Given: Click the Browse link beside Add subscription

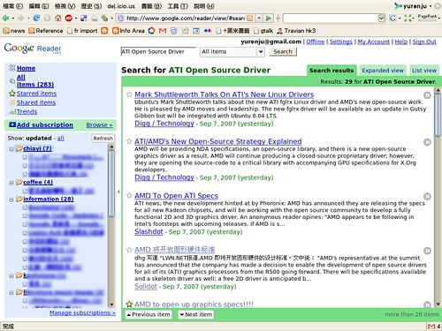Looking at the screenshot, I should [x=99, y=125].
